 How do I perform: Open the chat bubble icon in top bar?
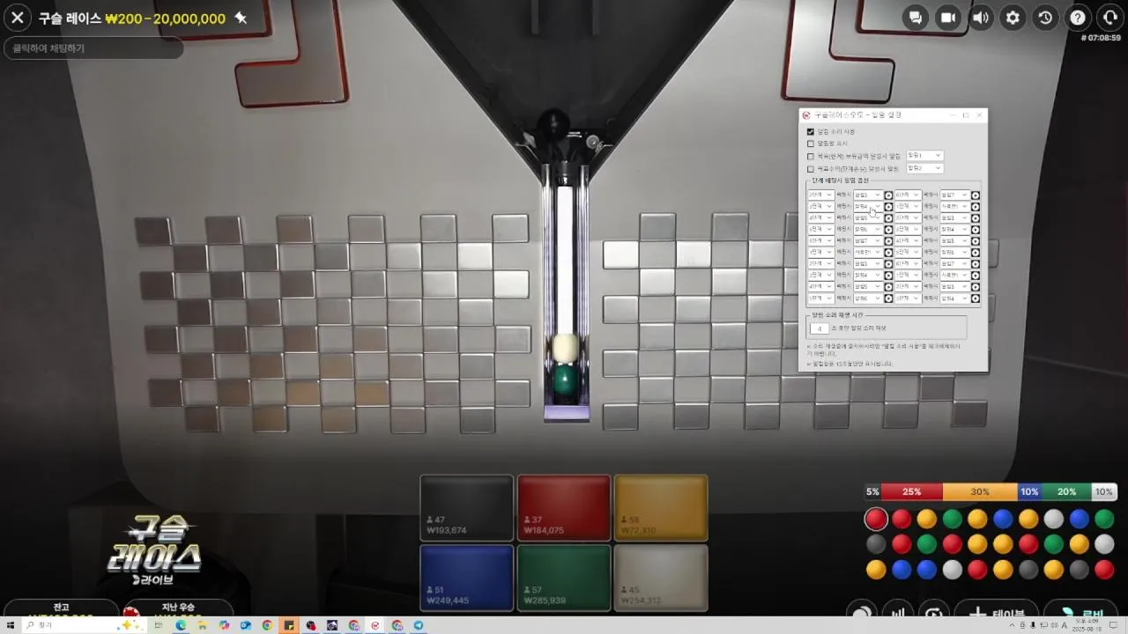pos(916,18)
